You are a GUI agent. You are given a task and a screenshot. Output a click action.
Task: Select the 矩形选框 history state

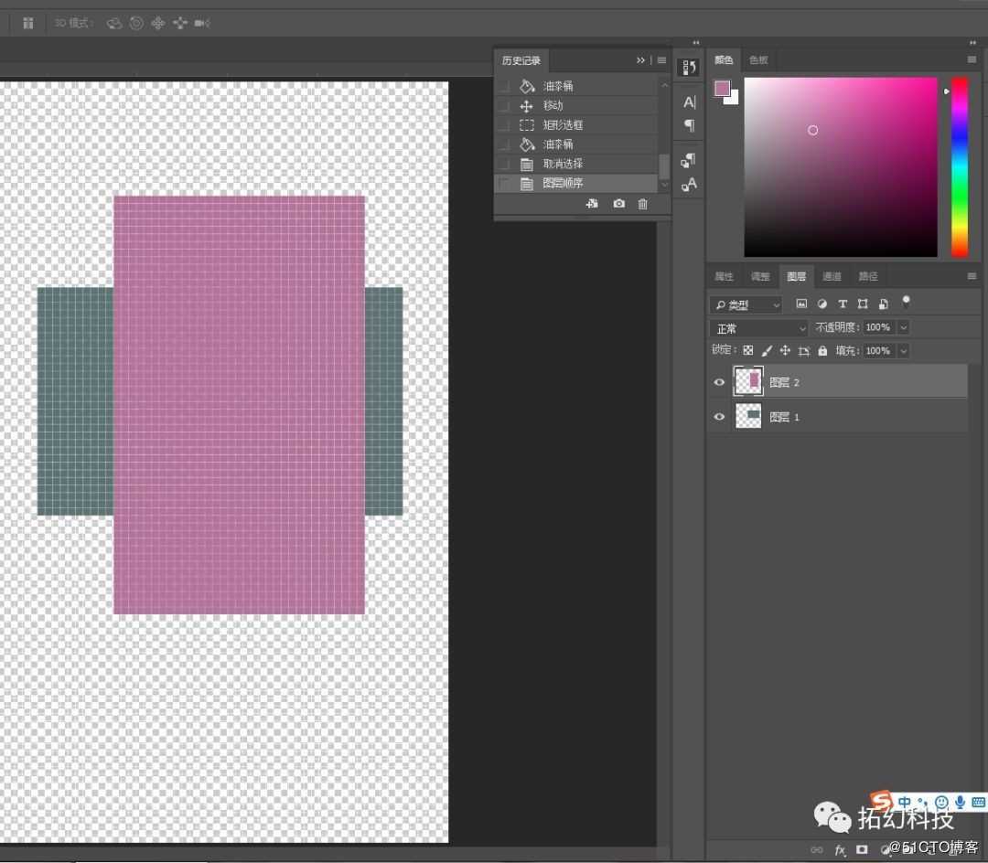tap(563, 125)
